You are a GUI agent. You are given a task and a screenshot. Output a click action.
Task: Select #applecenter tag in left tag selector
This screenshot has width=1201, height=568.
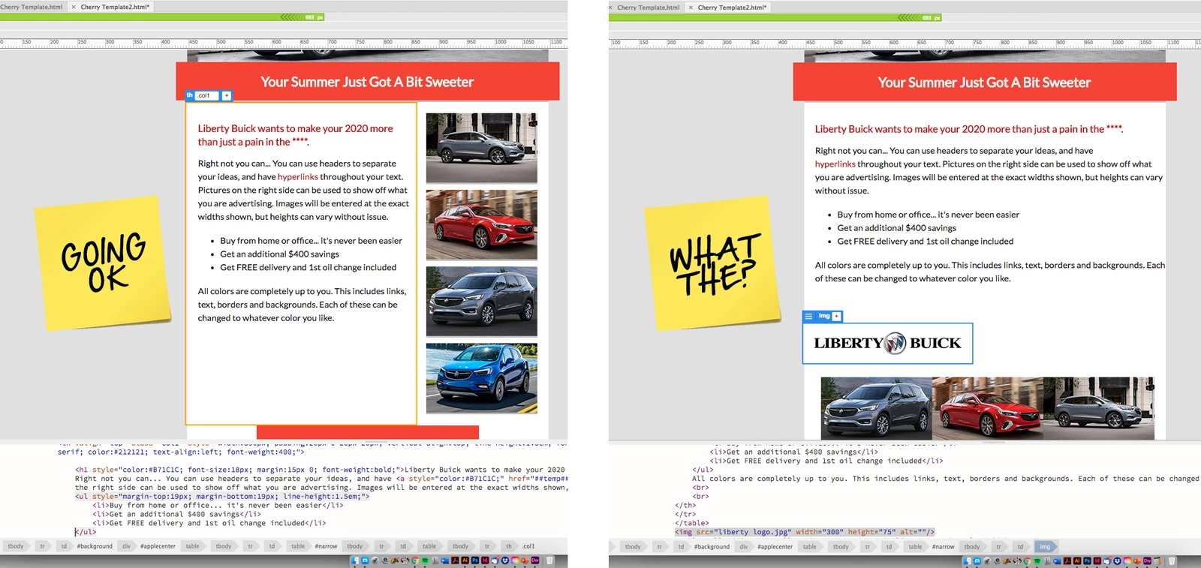pos(158,546)
